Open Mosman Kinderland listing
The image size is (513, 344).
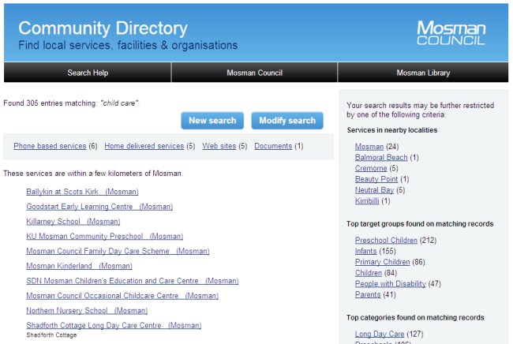pos(79,266)
